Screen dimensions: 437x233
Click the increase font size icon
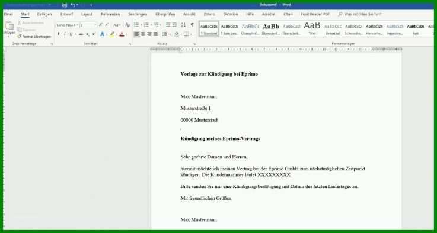[x=101, y=25]
